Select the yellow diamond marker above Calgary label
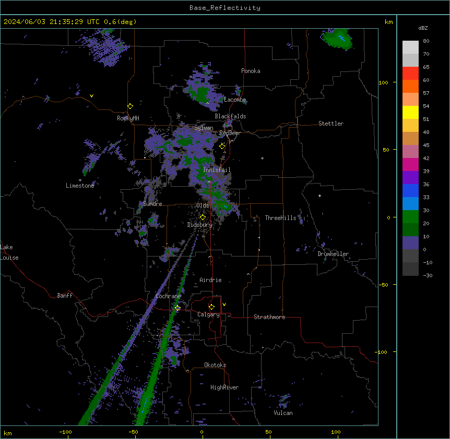Image resolution: width=450 pixels, height=439 pixels. pos(211,307)
